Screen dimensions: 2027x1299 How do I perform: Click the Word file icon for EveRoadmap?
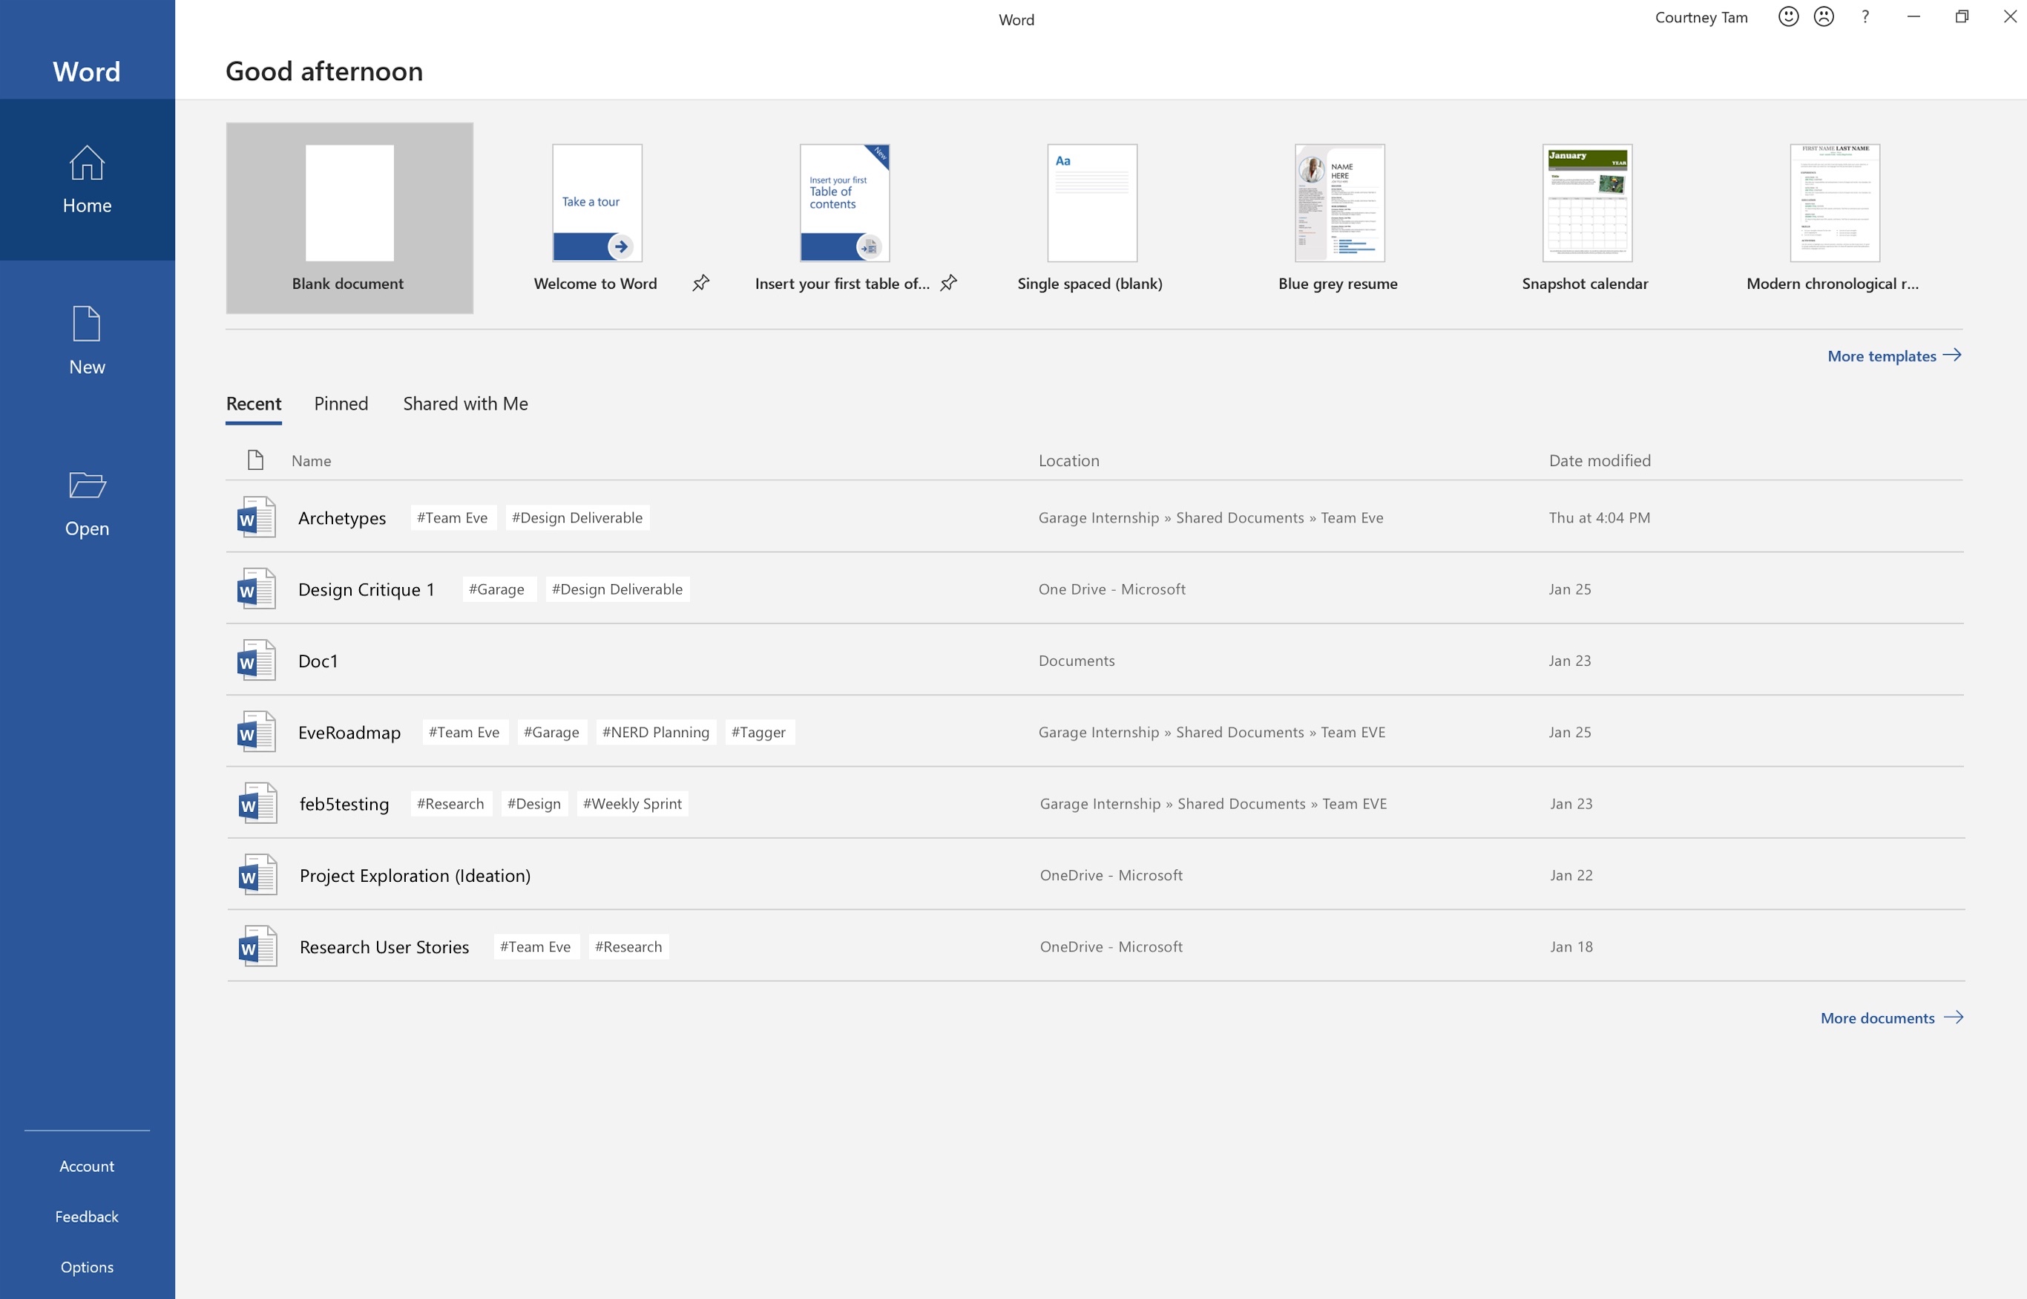pos(255,732)
